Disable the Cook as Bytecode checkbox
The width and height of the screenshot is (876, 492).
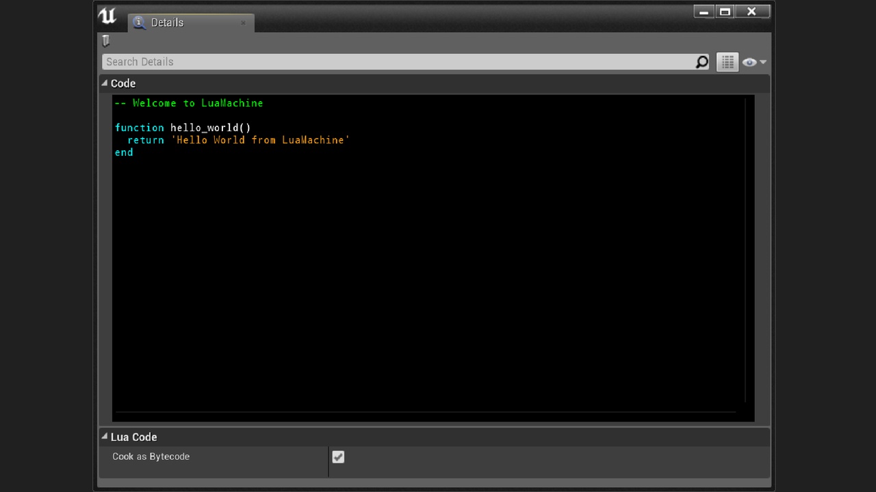coord(338,457)
